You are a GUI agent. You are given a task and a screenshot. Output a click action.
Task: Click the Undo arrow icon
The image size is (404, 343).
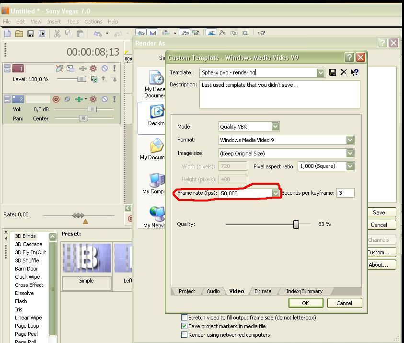[x=98, y=34]
